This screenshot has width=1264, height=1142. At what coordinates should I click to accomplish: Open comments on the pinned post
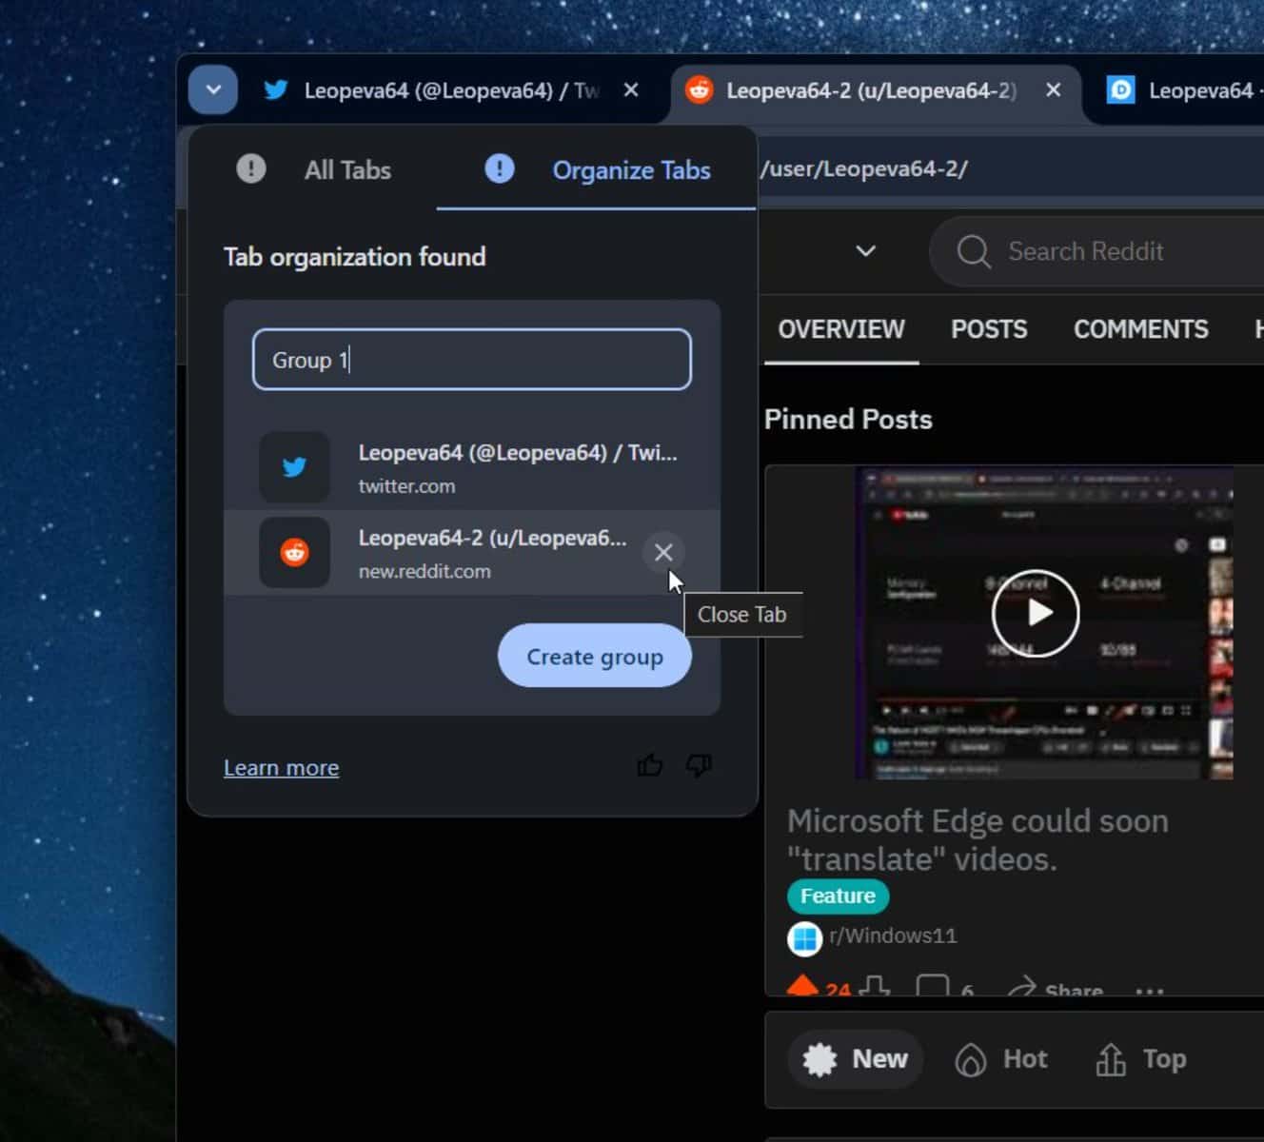point(944,988)
